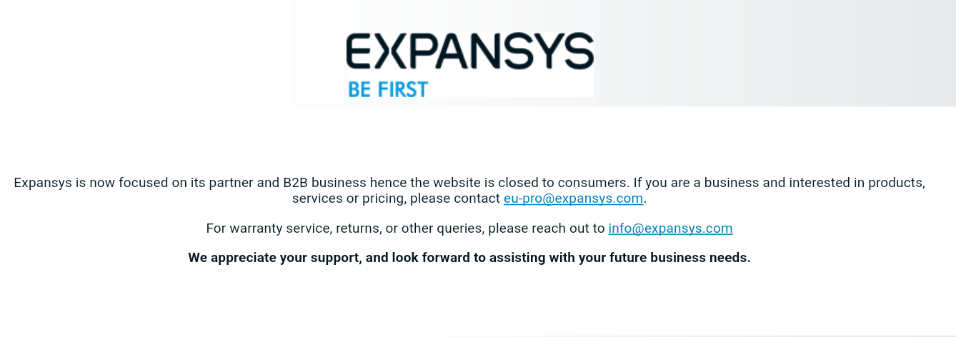Open the eu-pro@expansys.com email link
Image resolution: width=956 pixels, height=337 pixels.
574,198
